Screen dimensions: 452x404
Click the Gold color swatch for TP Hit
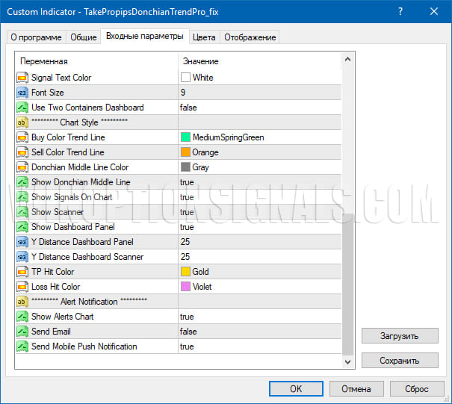click(186, 272)
